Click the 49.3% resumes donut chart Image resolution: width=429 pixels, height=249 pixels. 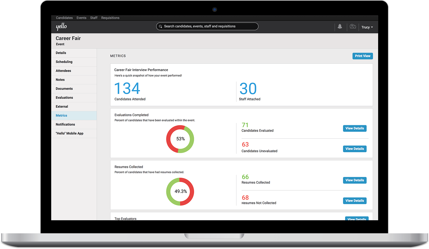point(180,192)
